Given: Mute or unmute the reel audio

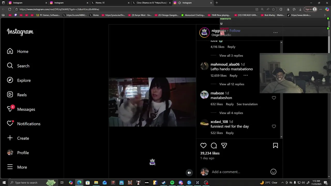Looking at the screenshot, I should click(189, 173).
